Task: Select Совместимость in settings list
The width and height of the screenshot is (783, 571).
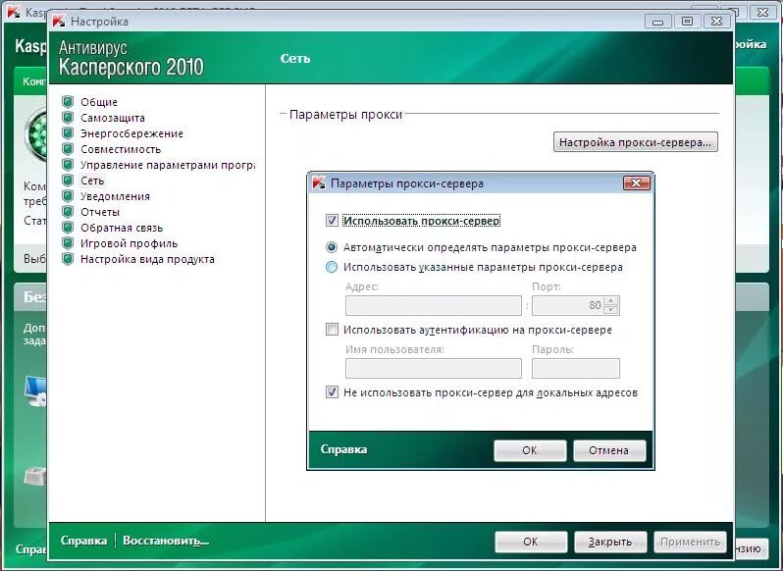Action: 121,149
